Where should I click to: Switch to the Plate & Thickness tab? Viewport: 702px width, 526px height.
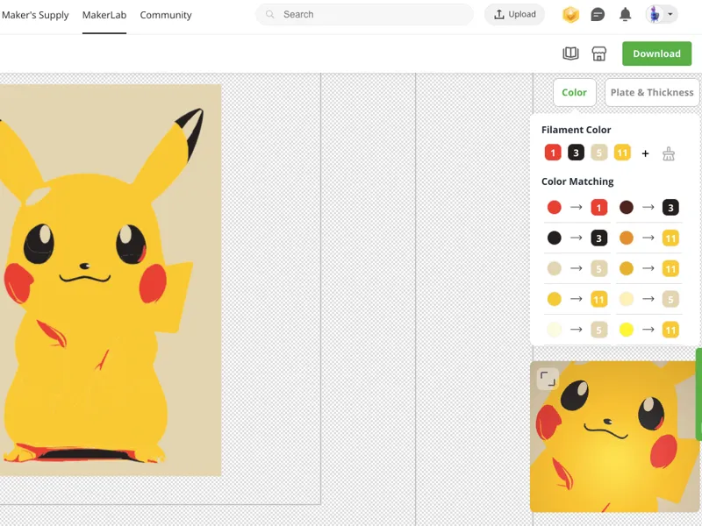click(x=652, y=93)
